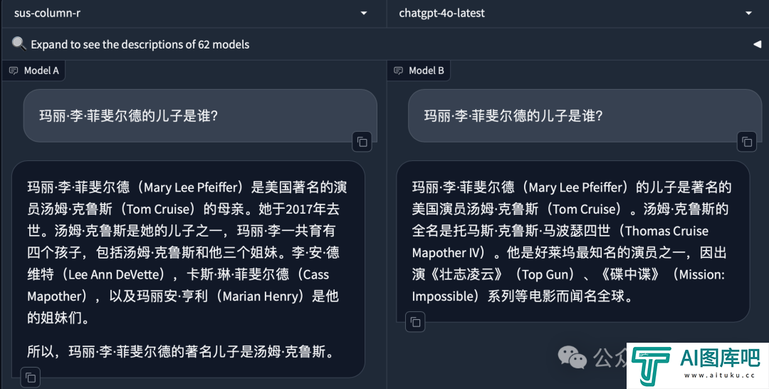Click Model B's answer mentioning Top Gun
The height and width of the screenshot is (389, 769).
pyautogui.click(x=572, y=242)
